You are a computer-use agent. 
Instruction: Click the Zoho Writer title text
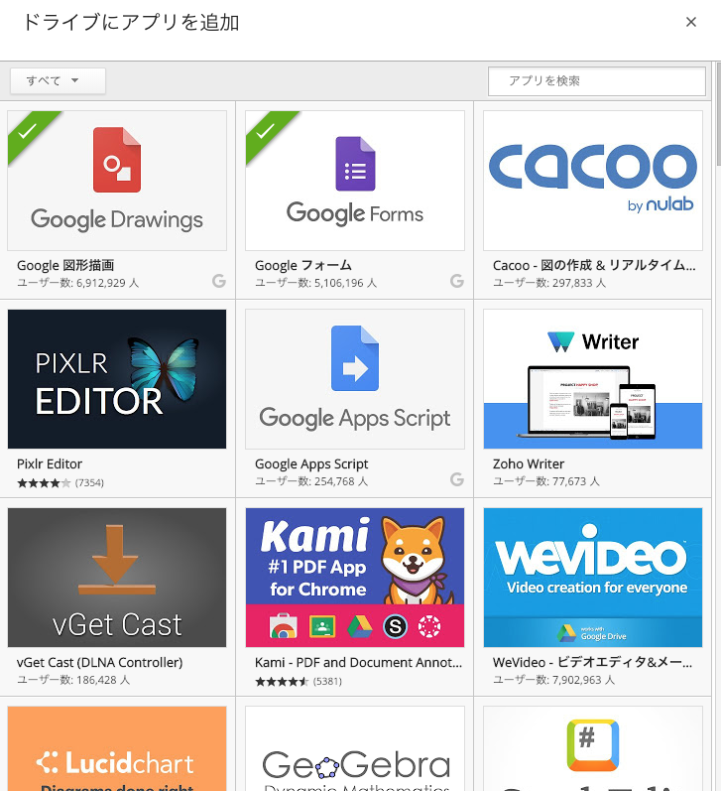529,464
